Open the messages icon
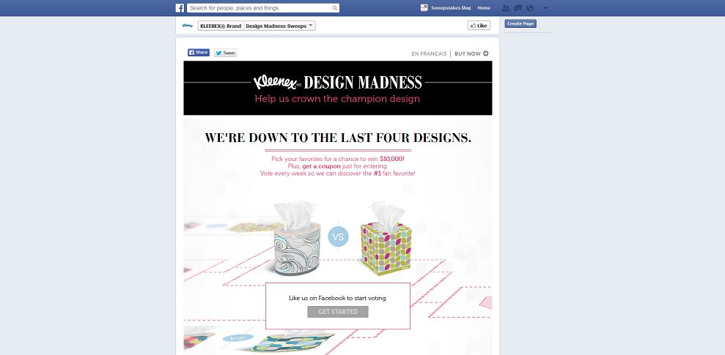This screenshot has width=725, height=355. [518, 8]
